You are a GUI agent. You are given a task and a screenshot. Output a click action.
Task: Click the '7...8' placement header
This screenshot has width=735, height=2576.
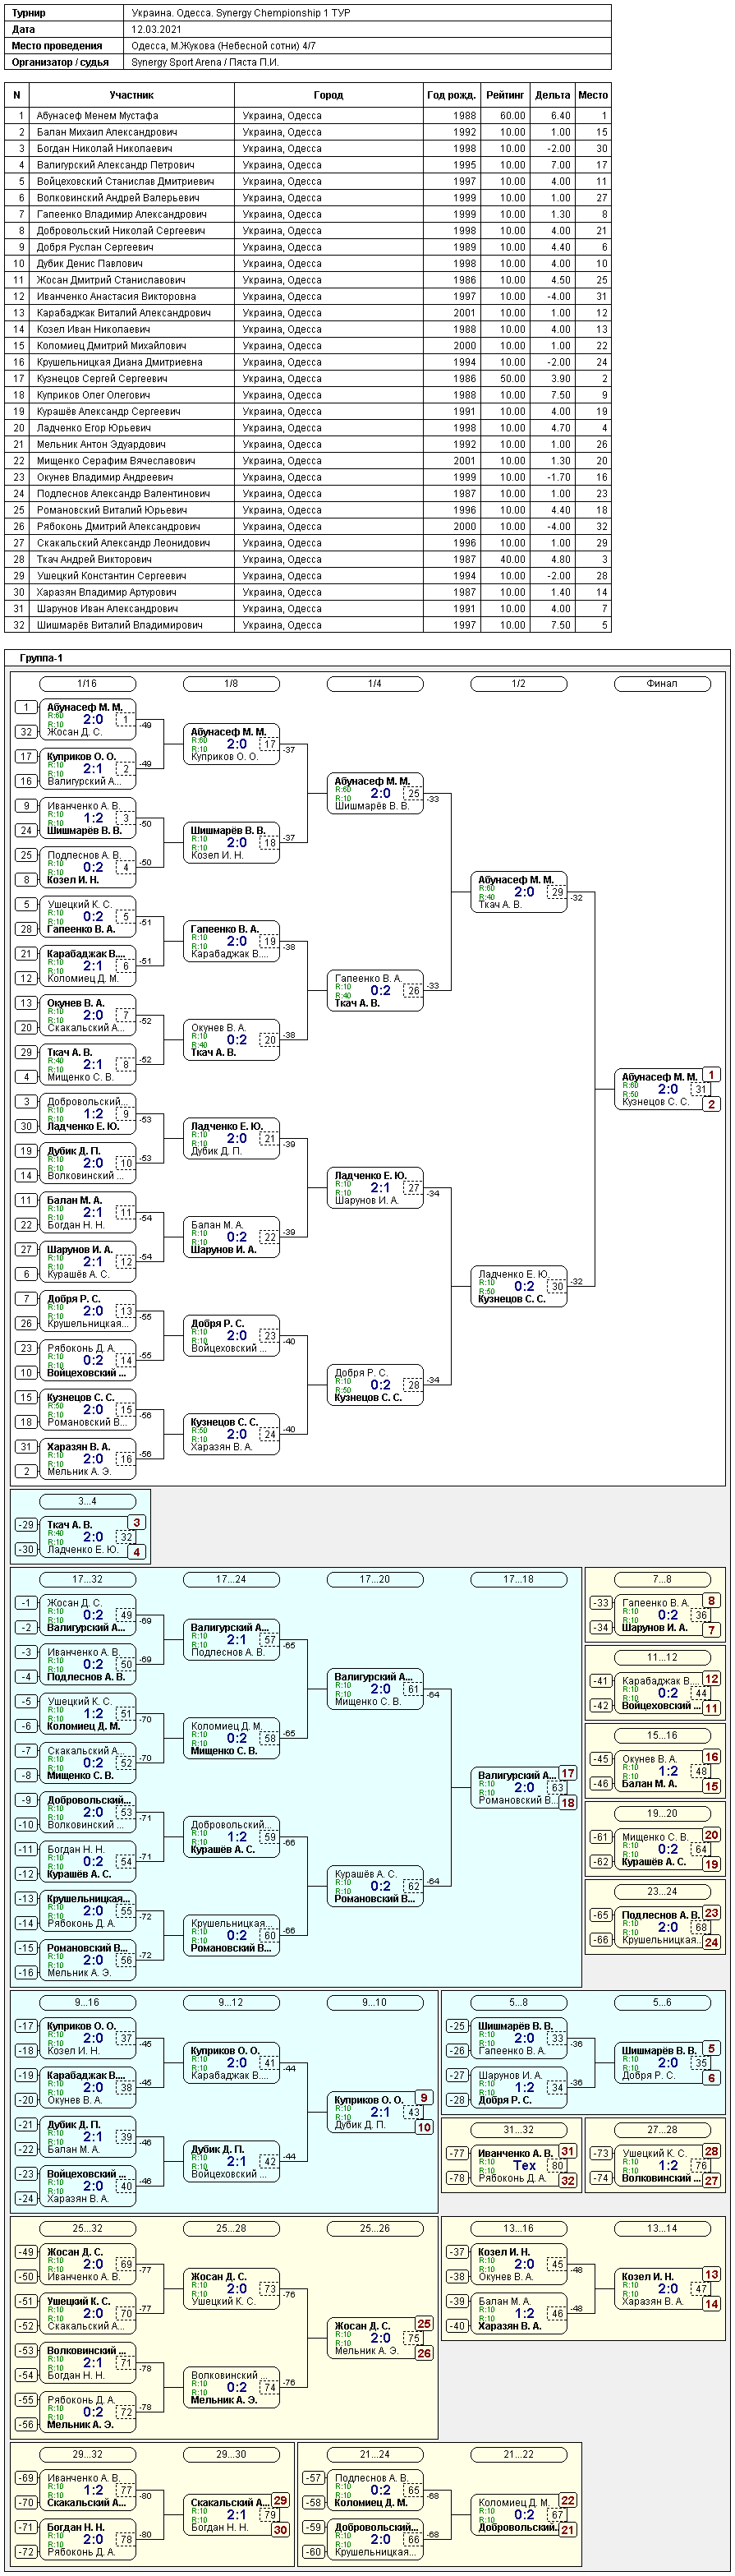point(662,1579)
